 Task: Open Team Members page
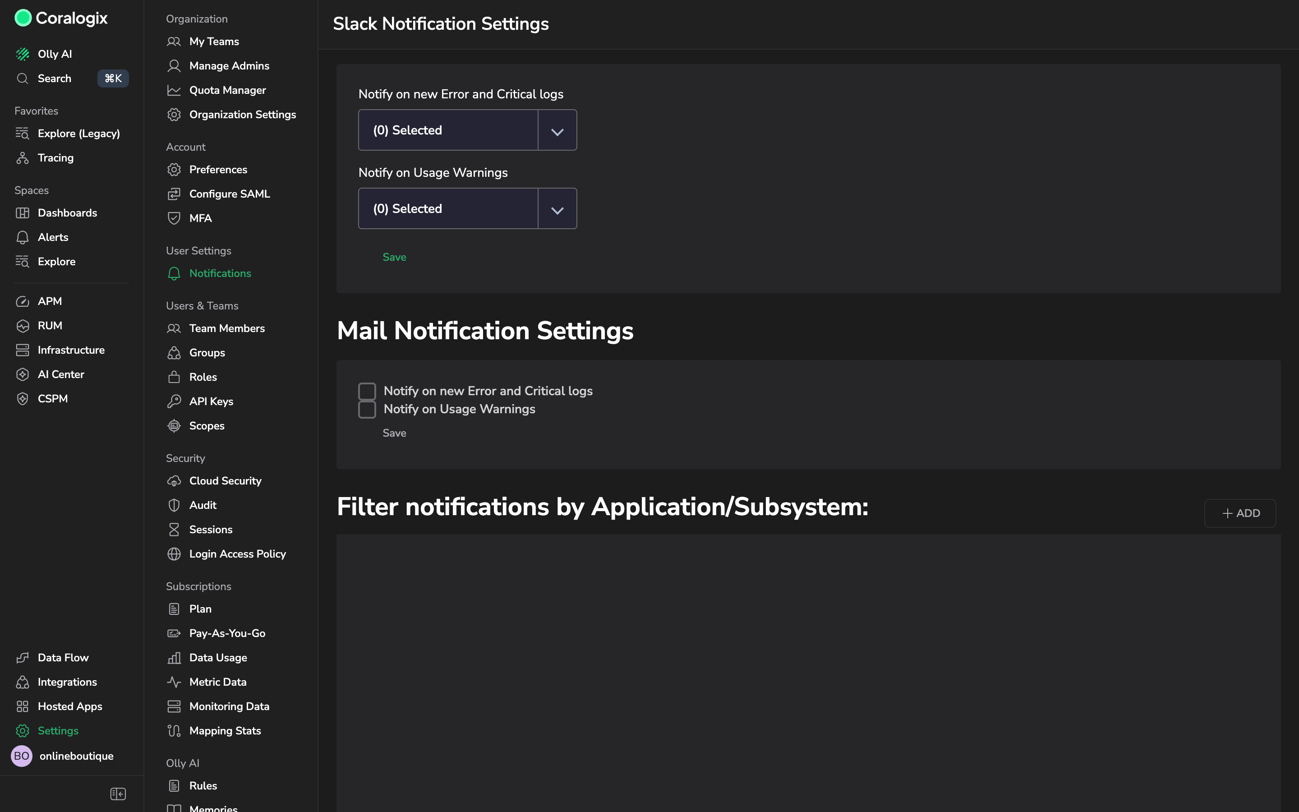[227, 328]
